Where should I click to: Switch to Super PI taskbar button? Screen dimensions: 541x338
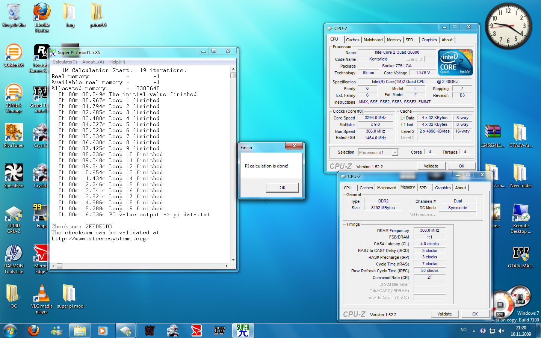pos(243,330)
